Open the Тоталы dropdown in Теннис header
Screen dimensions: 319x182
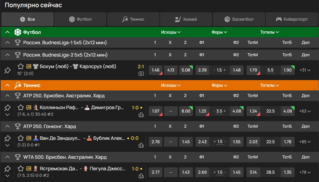269,85
